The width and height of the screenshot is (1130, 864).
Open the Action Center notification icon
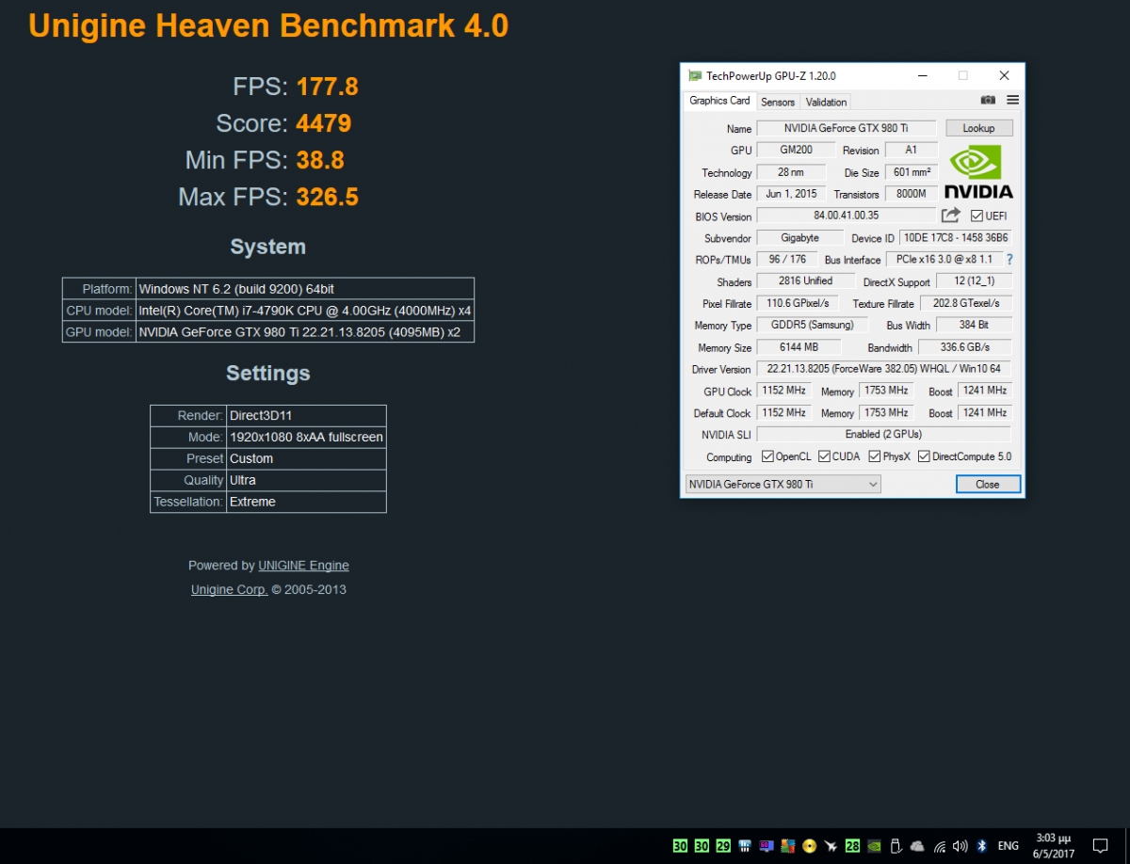(x=1100, y=845)
